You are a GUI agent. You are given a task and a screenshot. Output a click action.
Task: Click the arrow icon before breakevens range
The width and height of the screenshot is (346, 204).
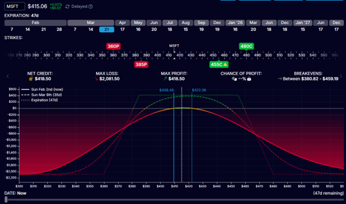pos(280,79)
